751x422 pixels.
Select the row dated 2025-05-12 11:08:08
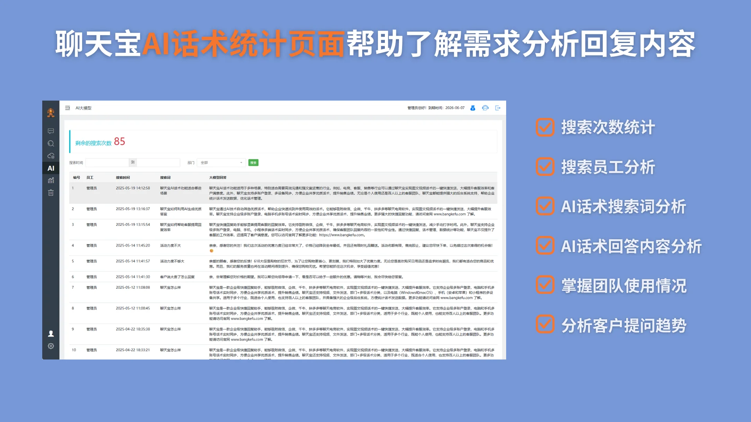(283, 292)
